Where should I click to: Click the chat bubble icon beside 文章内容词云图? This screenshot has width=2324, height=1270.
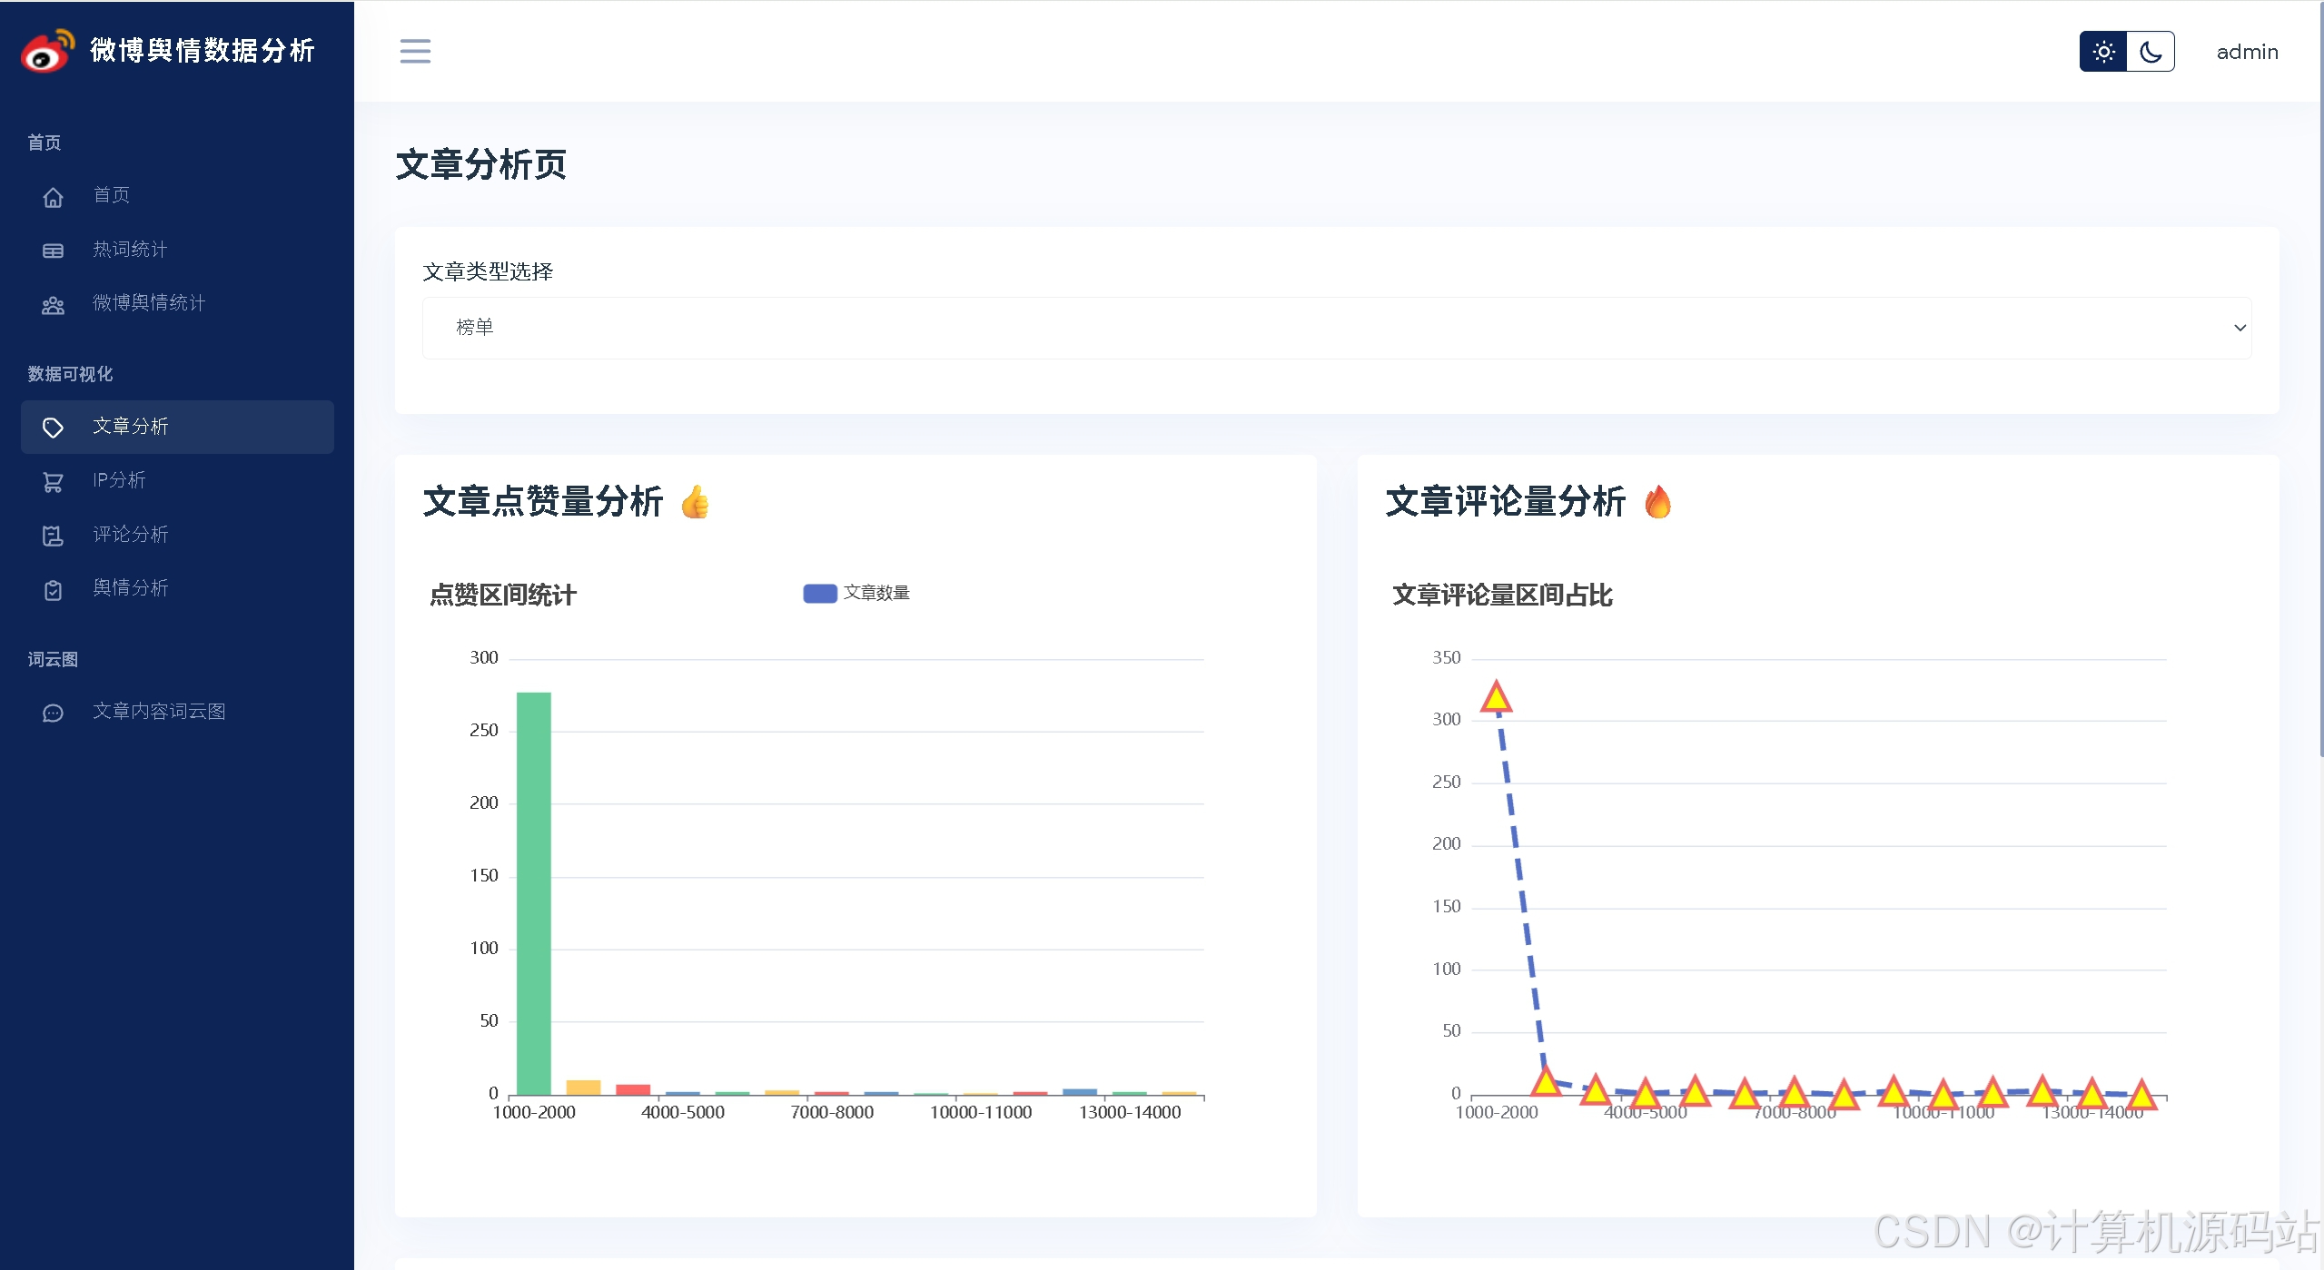pyautogui.click(x=53, y=713)
